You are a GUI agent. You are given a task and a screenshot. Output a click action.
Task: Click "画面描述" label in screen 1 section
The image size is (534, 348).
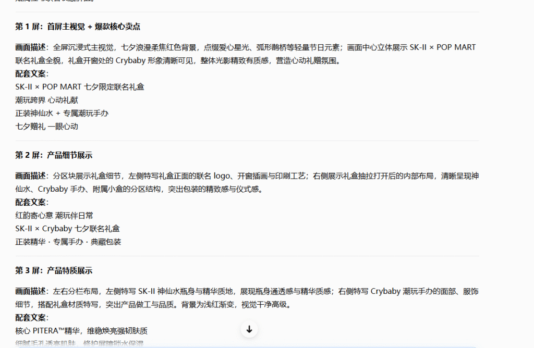coord(30,47)
